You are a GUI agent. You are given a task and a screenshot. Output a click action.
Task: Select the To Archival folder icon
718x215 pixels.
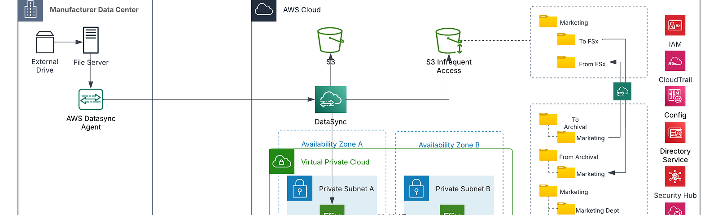(x=548, y=119)
